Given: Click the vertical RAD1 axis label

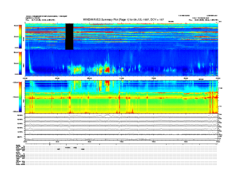Looking at the screenshot, I should [23, 65].
